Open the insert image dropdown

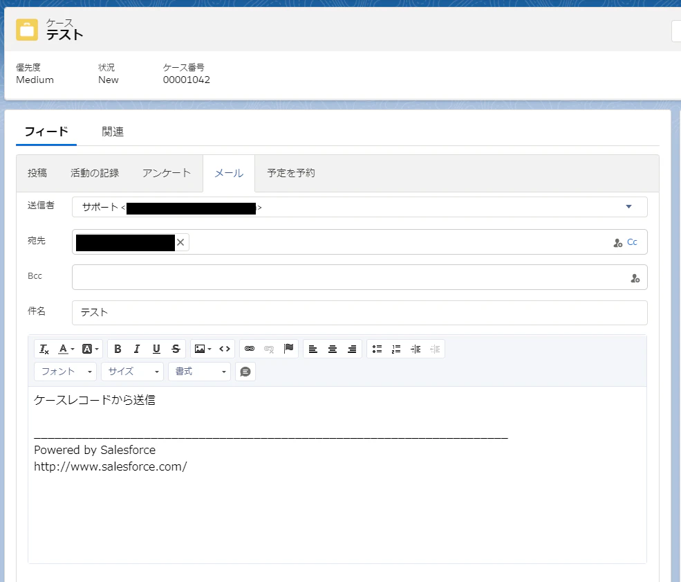203,349
